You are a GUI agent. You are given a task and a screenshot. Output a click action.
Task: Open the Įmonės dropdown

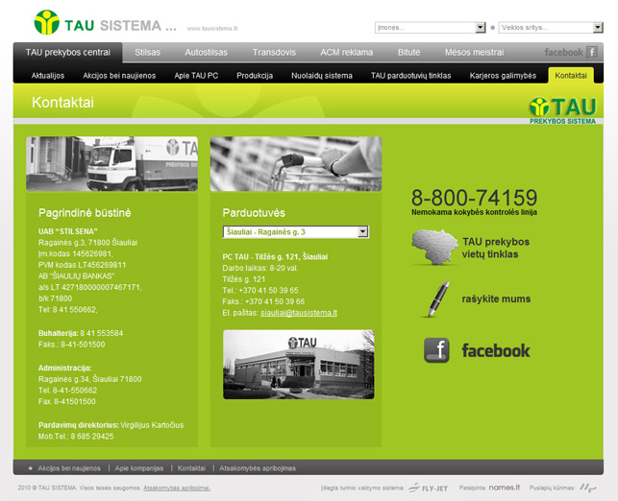[x=430, y=28]
